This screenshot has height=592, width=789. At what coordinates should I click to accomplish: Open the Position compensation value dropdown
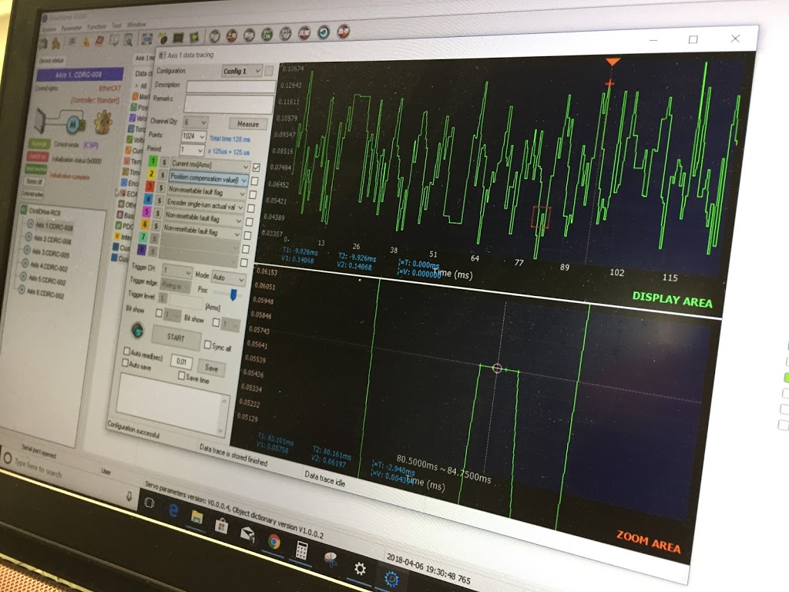pyautogui.click(x=208, y=178)
